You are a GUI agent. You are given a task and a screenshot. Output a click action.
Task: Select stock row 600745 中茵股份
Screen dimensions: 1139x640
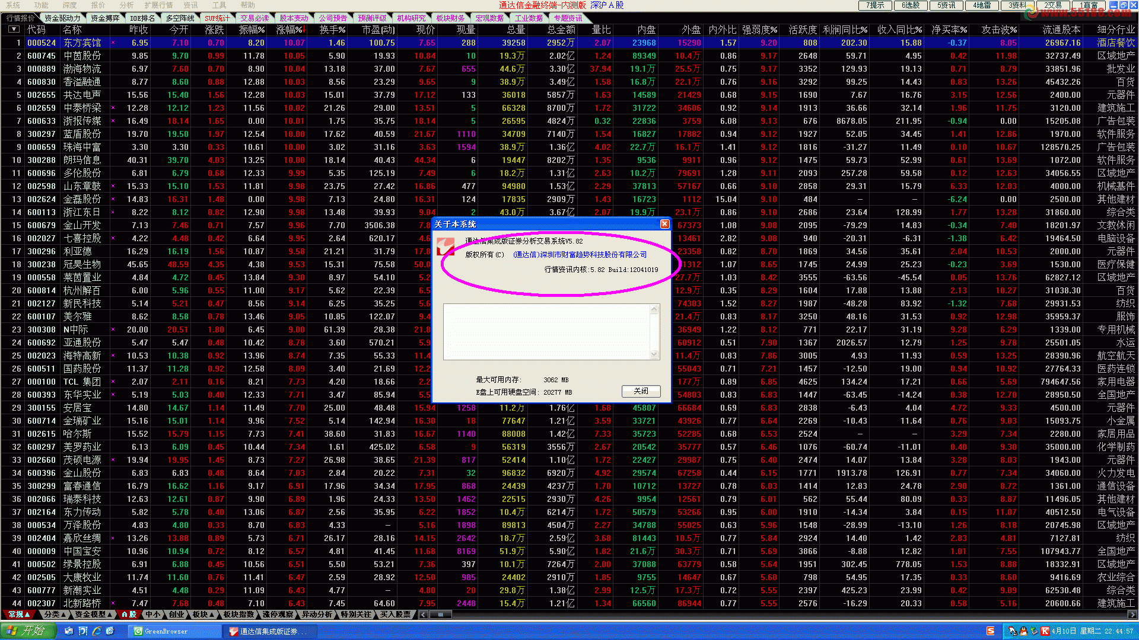coord(569,56)
